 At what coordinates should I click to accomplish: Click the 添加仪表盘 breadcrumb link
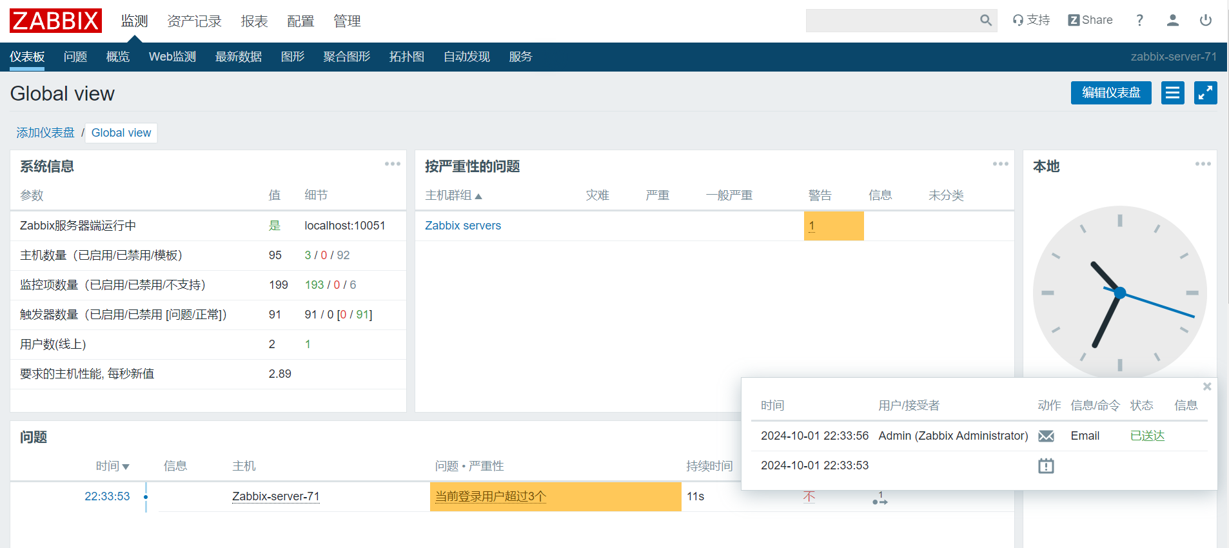click(x=45, y=133)
